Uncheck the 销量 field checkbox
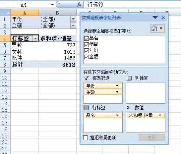This screenshot has height=154, width=181. click(87, 44)
